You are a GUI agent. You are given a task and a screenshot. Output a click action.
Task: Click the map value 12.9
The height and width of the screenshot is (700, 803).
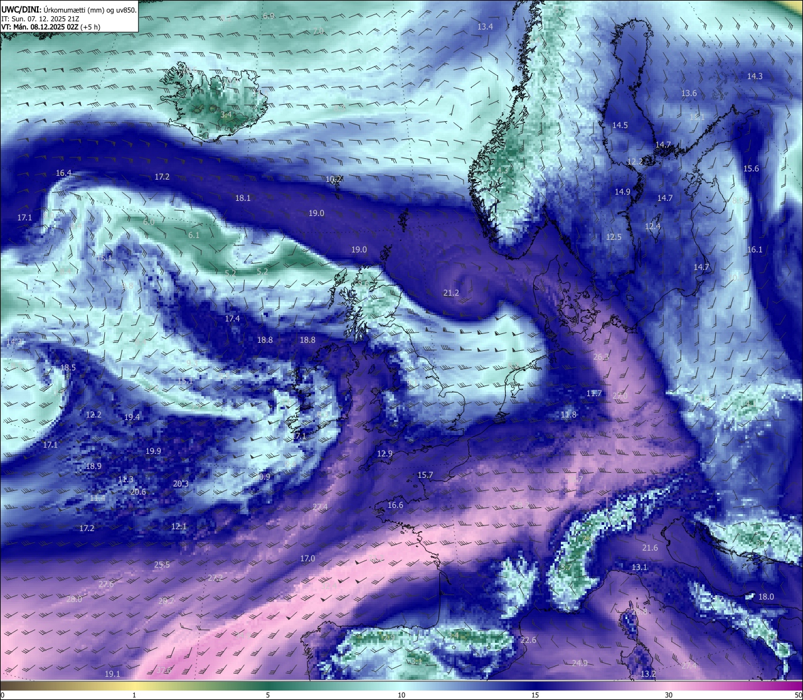point(385,454)
